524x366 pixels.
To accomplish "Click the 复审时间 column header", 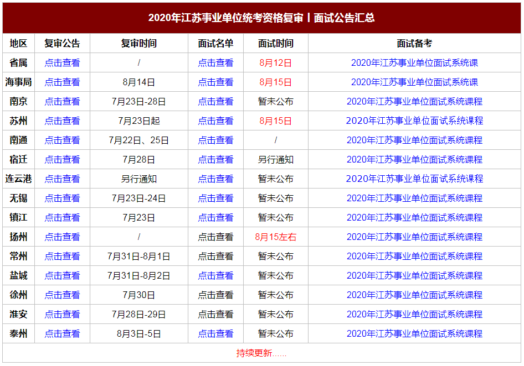I will point(138,43).
